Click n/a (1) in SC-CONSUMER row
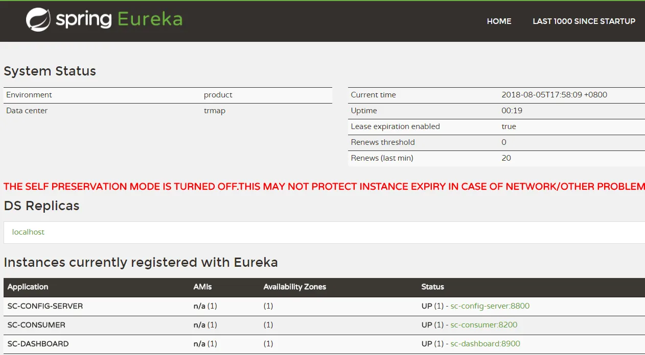This screenshot has width=645, height=355. 205,325
